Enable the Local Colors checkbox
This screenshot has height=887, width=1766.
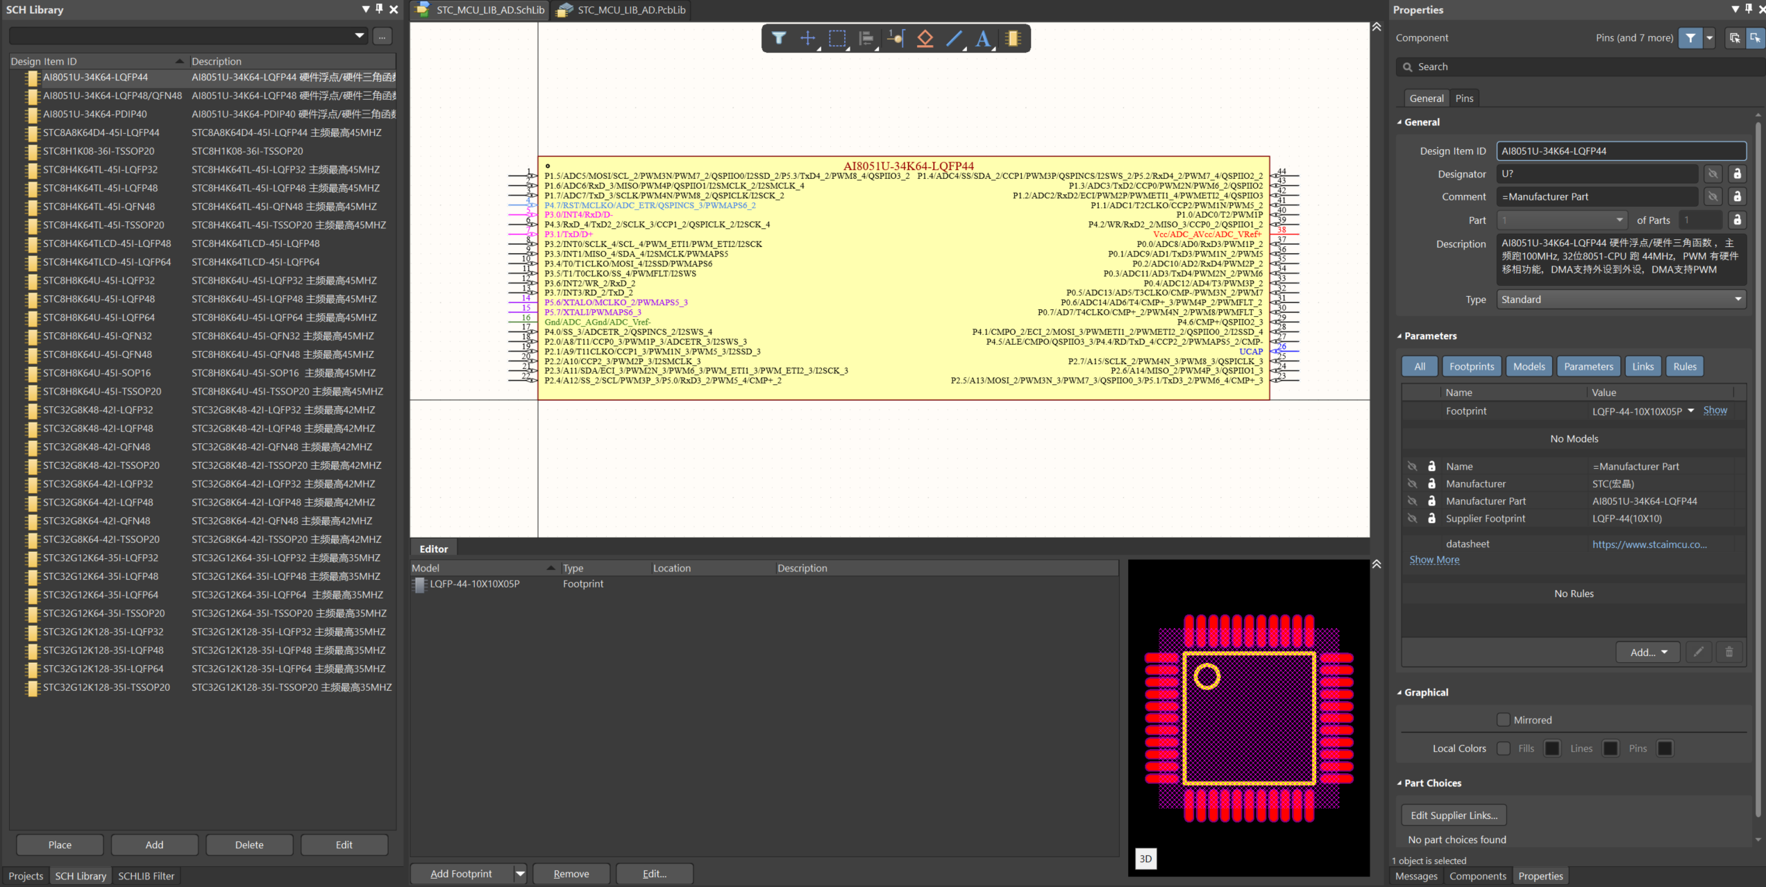(x=1504, y=748)
